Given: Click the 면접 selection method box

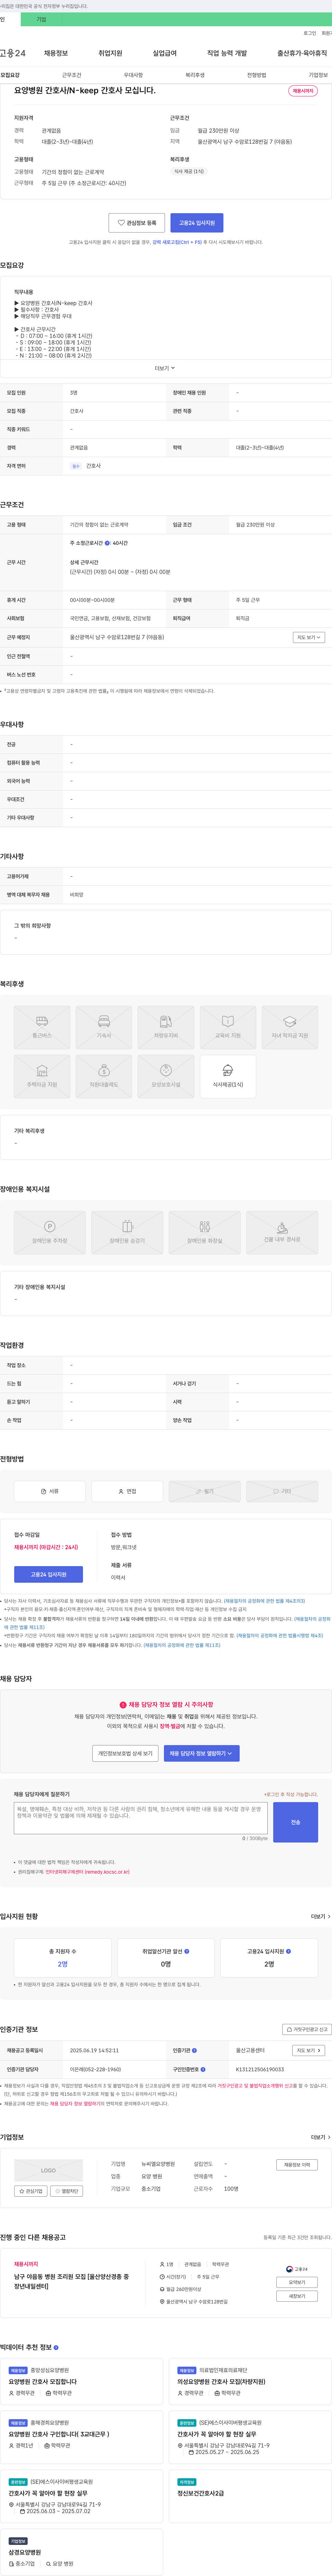Looking at the screenshot, I should pyautogui.click(x=127, y=1491).
